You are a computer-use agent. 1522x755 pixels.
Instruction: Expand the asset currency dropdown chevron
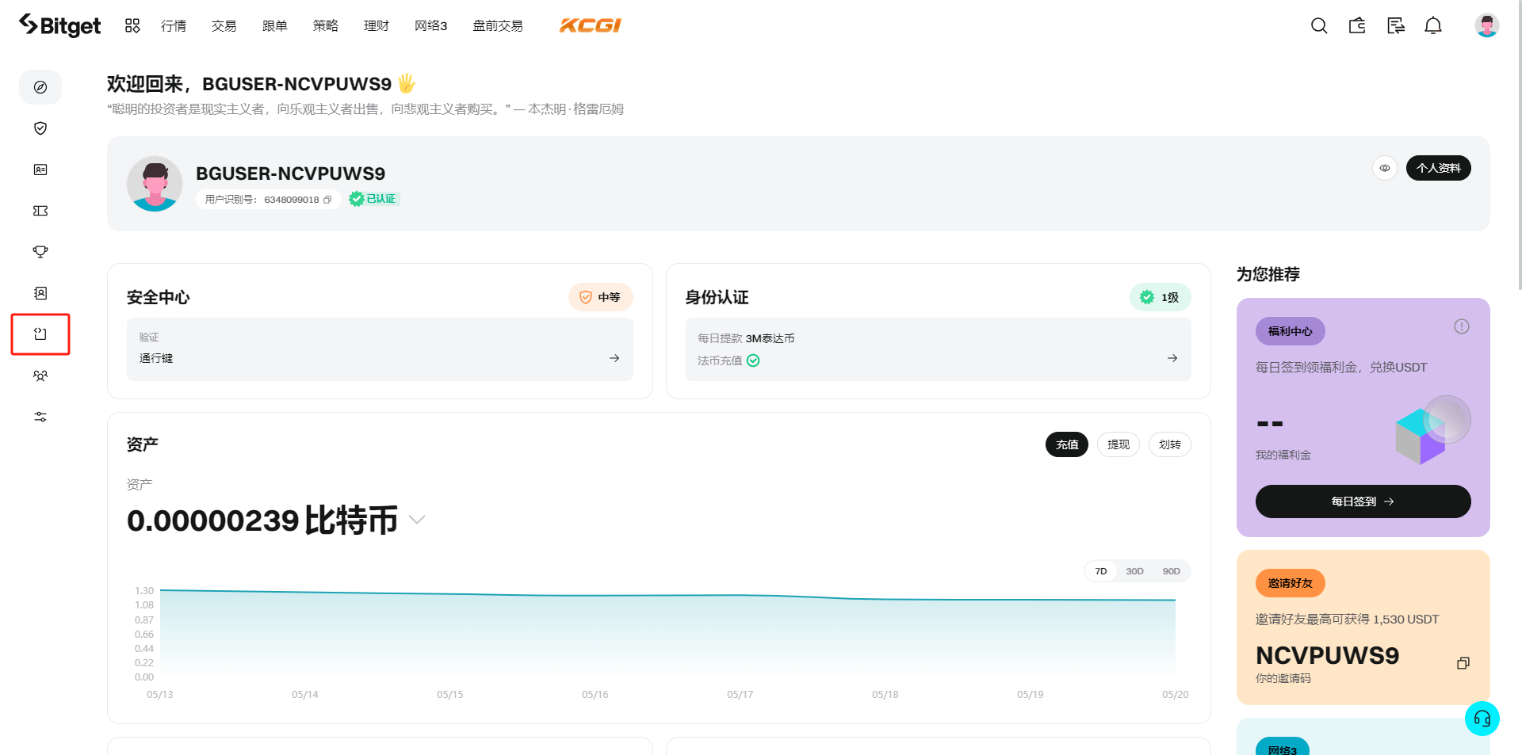(x=417, y=520)
